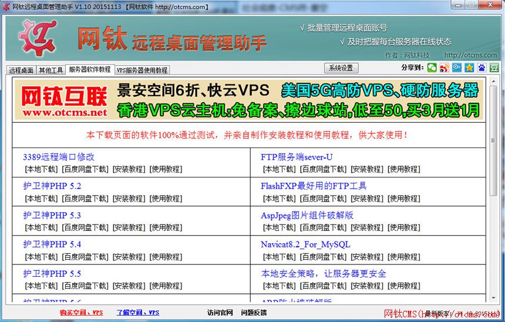Image resolution: width=505 pixels, height=322 pixels.
Task: Share to Baidu paw icon
Action: pos(482,68)
